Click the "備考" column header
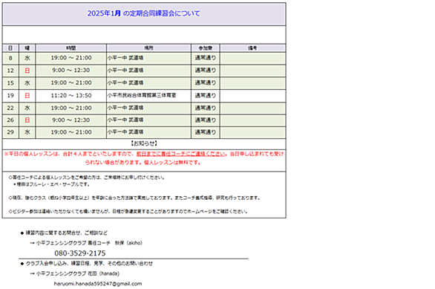 (x=252, y=48)
